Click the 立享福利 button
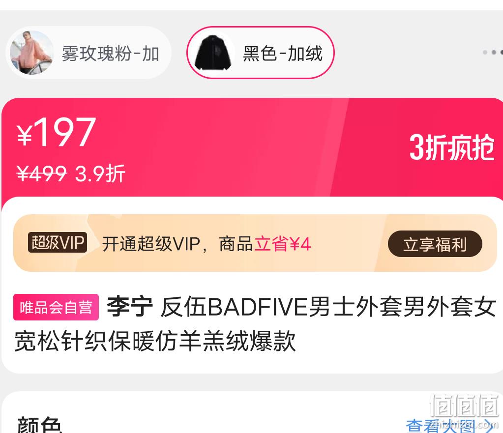Image resolution: width=503 pixels, height=433 pixels. pos(435,244)
